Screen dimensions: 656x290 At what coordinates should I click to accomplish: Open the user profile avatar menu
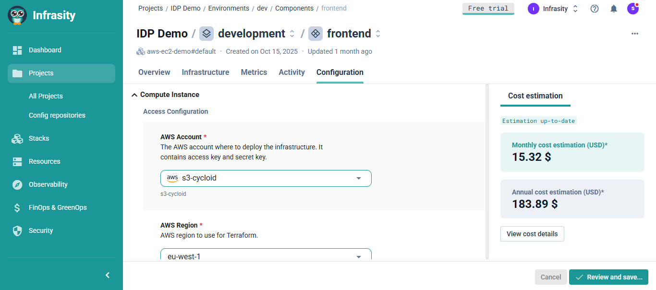[x=633, y=9]
